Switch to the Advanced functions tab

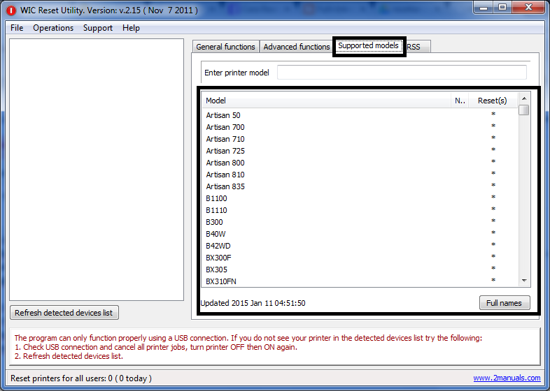coord(297,47)
